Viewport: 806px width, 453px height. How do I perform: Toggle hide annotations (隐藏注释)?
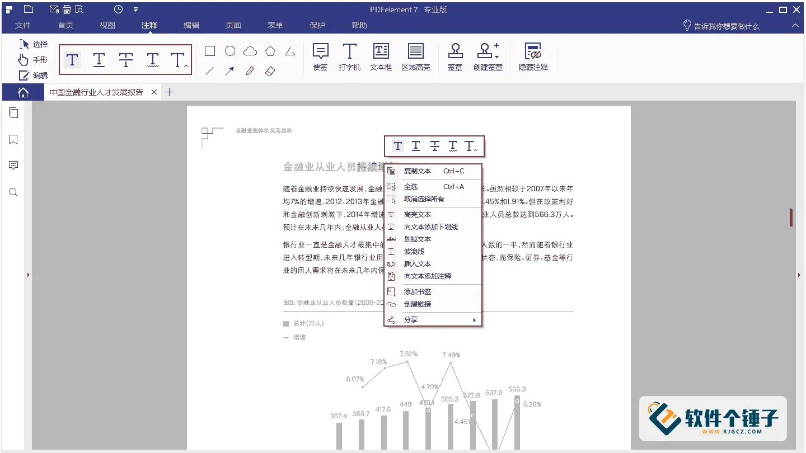point(533,56)
